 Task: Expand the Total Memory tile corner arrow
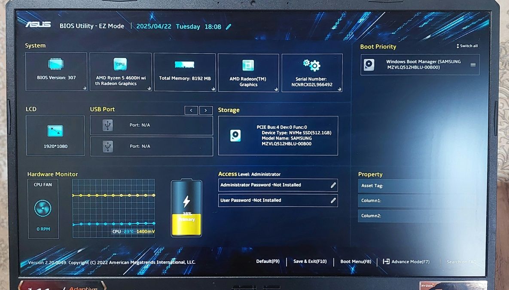click(x=213, y=89)
